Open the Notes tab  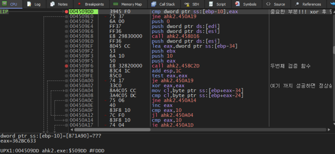59,4
